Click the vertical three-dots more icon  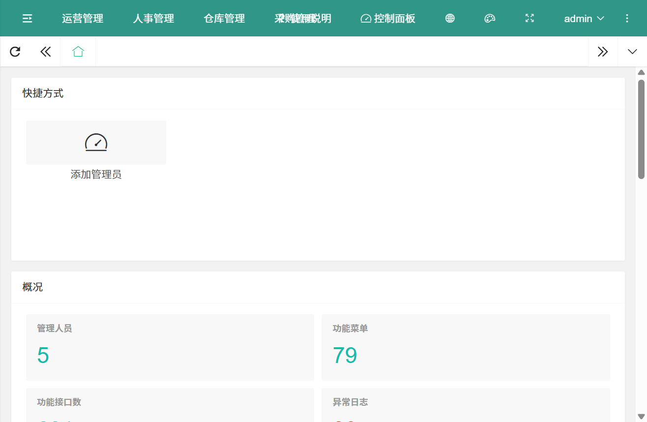point(627,19)
